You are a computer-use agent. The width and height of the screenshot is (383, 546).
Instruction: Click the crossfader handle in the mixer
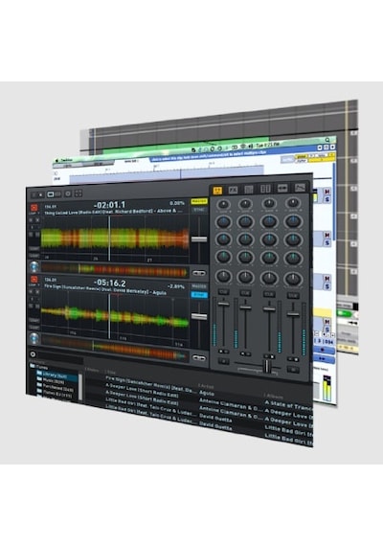click(x=267, y=366)
